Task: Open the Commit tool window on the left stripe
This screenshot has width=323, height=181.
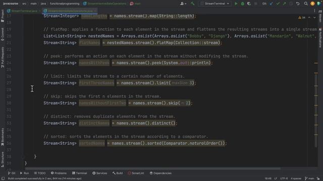Action: click(x=3, y=34)
